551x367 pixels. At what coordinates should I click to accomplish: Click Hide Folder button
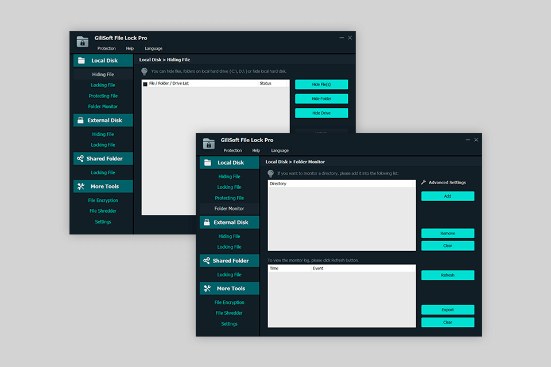[x=321, y=99]
